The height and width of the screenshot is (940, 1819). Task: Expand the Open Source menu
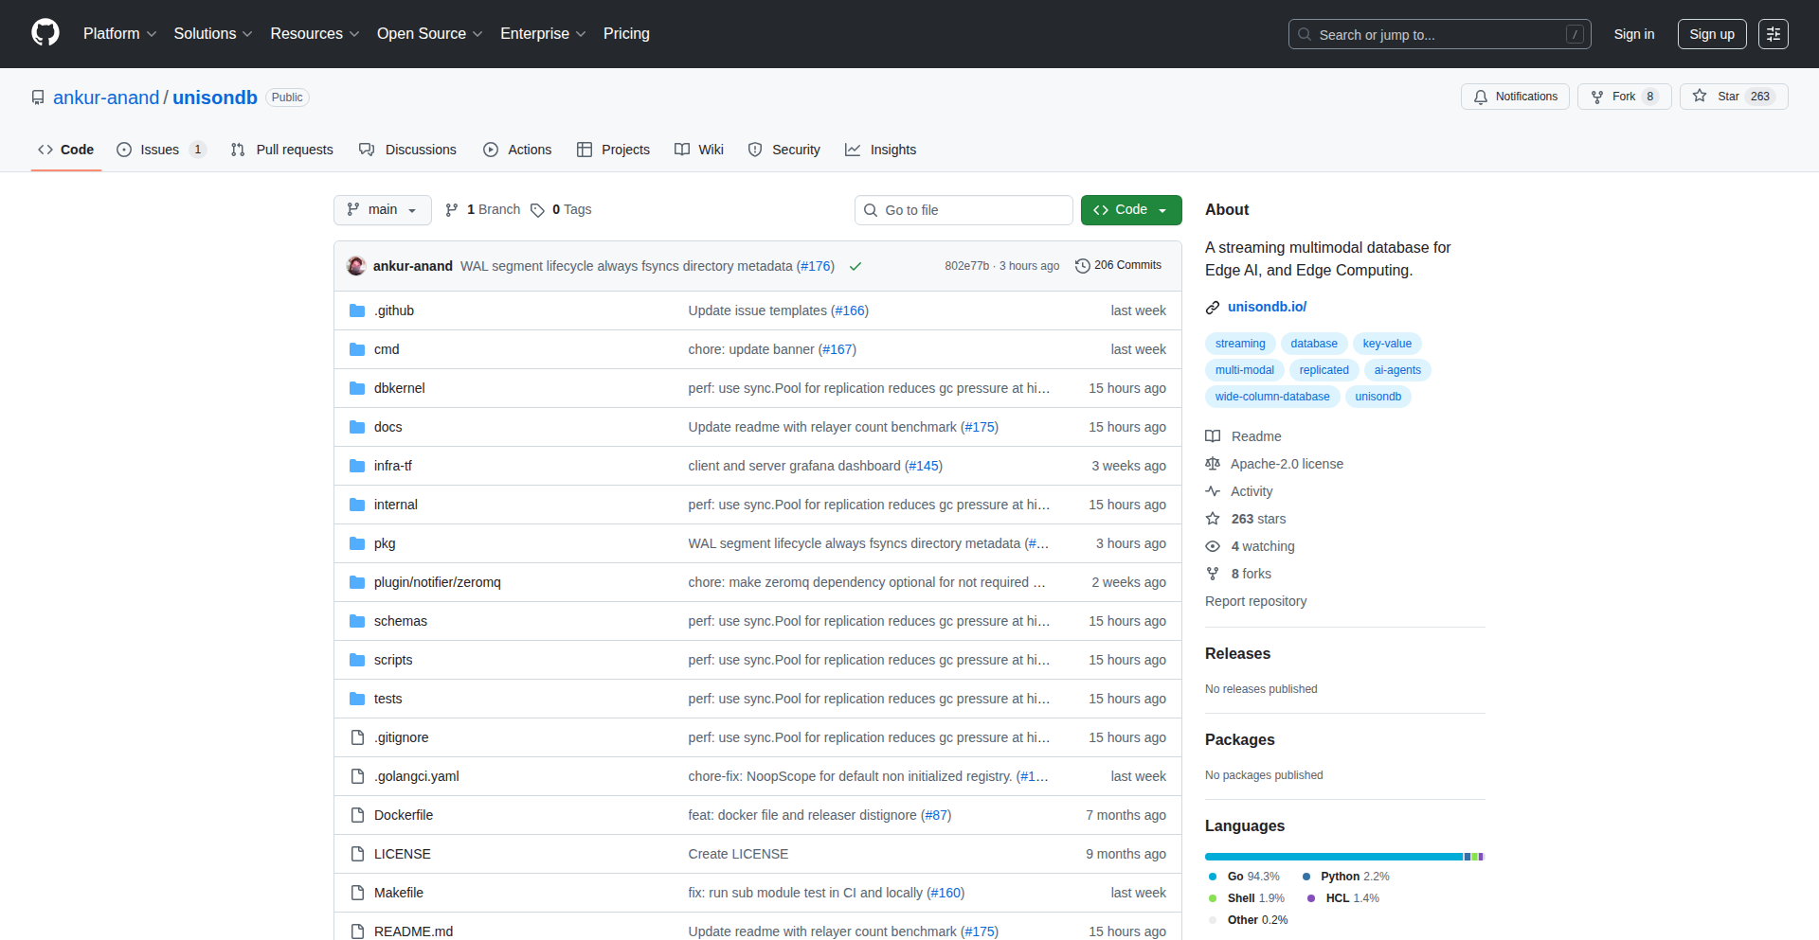(x=429, y=34)
